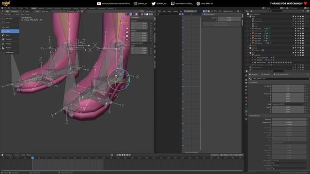Select the Measure tool
The image size is (310, 174).
(x=10, y=48)
